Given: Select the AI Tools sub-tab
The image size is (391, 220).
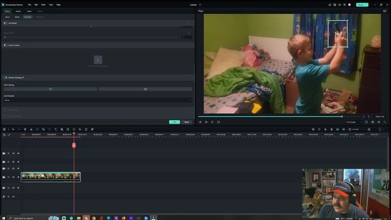Looking at the screenshot, I should click(27, 17).
